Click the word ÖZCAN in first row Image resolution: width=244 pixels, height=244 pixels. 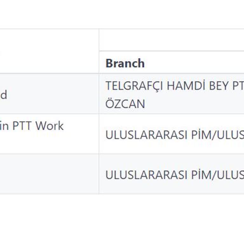pyautogui.click(x=125, y=104)
